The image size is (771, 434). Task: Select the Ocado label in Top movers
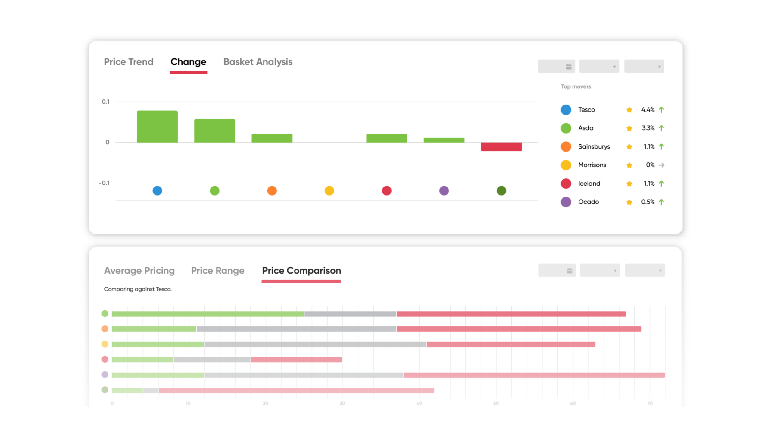pyautogui.click(x=588, y=202)
